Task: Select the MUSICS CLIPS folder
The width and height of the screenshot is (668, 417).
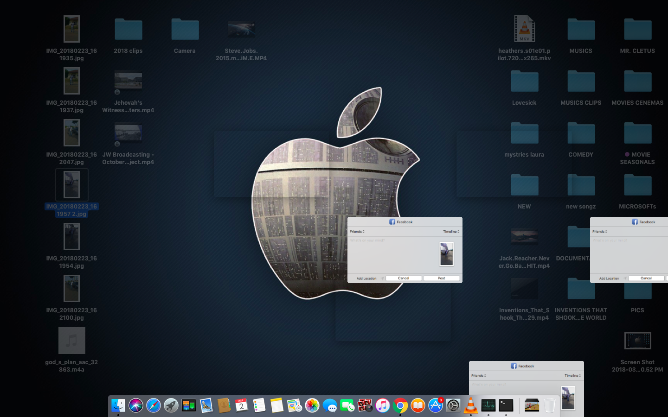Action: click(x=581, y=81)
